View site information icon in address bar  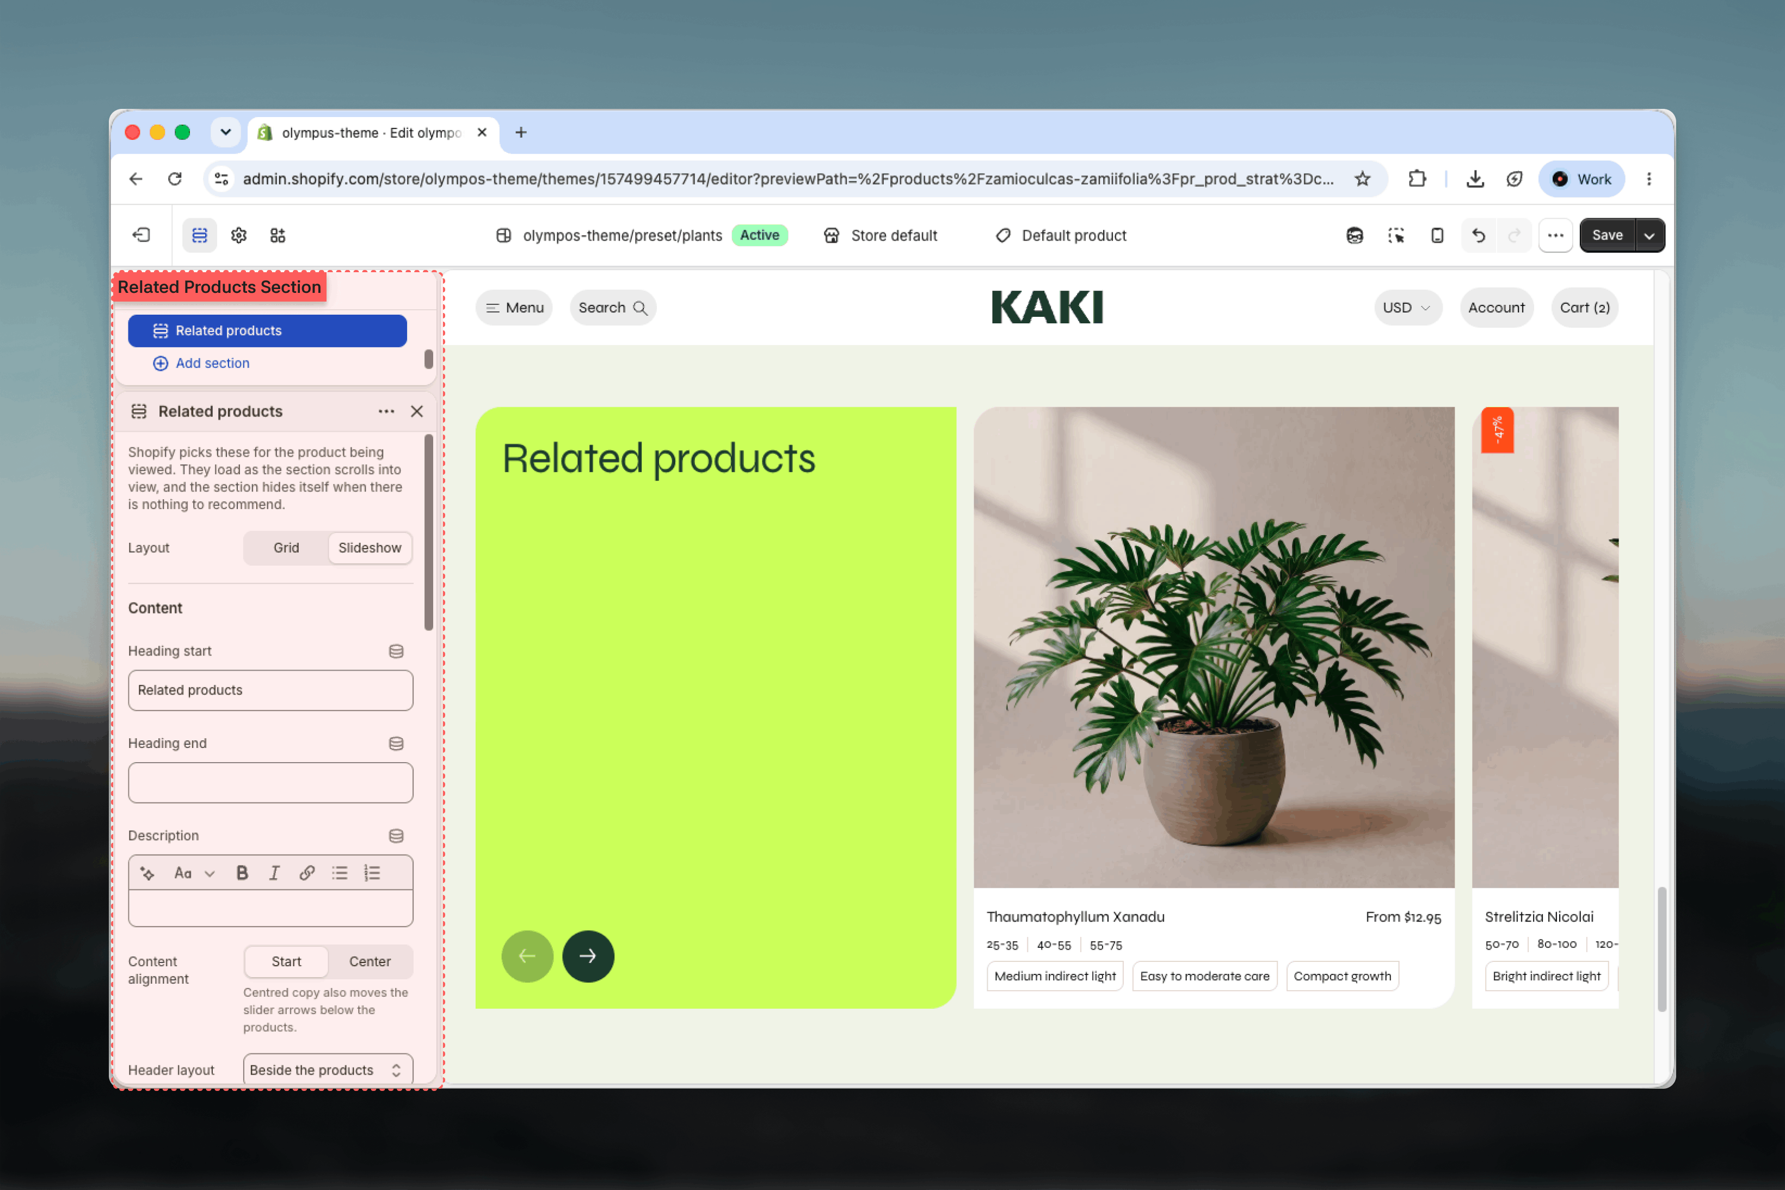[x=221, y=179]
